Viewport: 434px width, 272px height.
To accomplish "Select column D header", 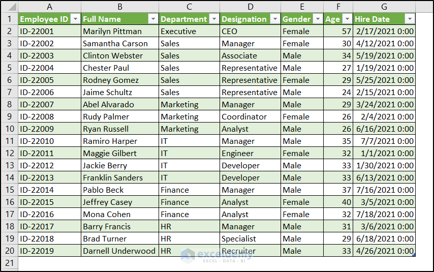I will pos(250,7).
